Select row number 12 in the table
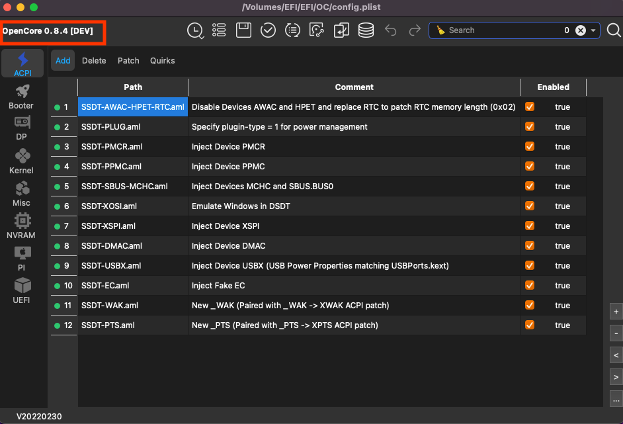 tap(64, 325)
